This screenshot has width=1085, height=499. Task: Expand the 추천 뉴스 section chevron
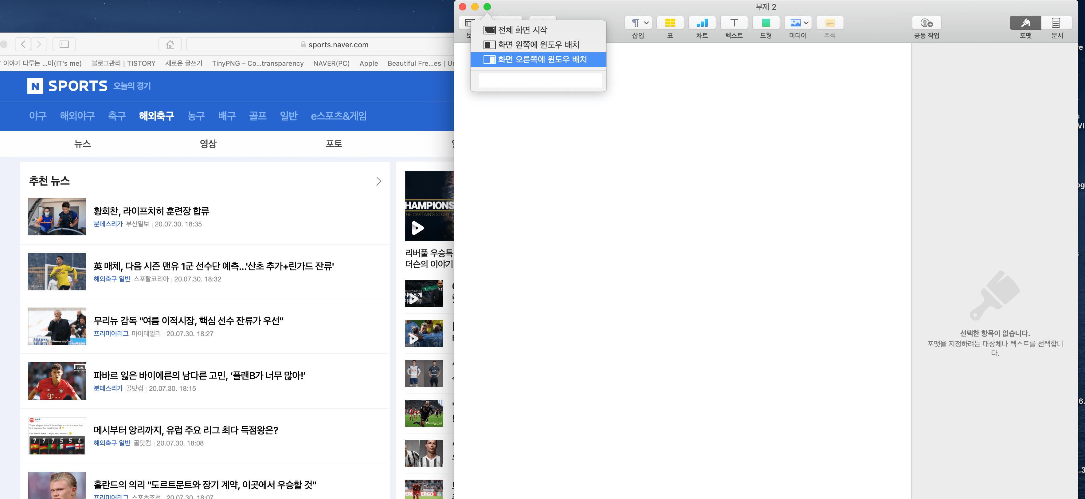[x=378, y=181]
